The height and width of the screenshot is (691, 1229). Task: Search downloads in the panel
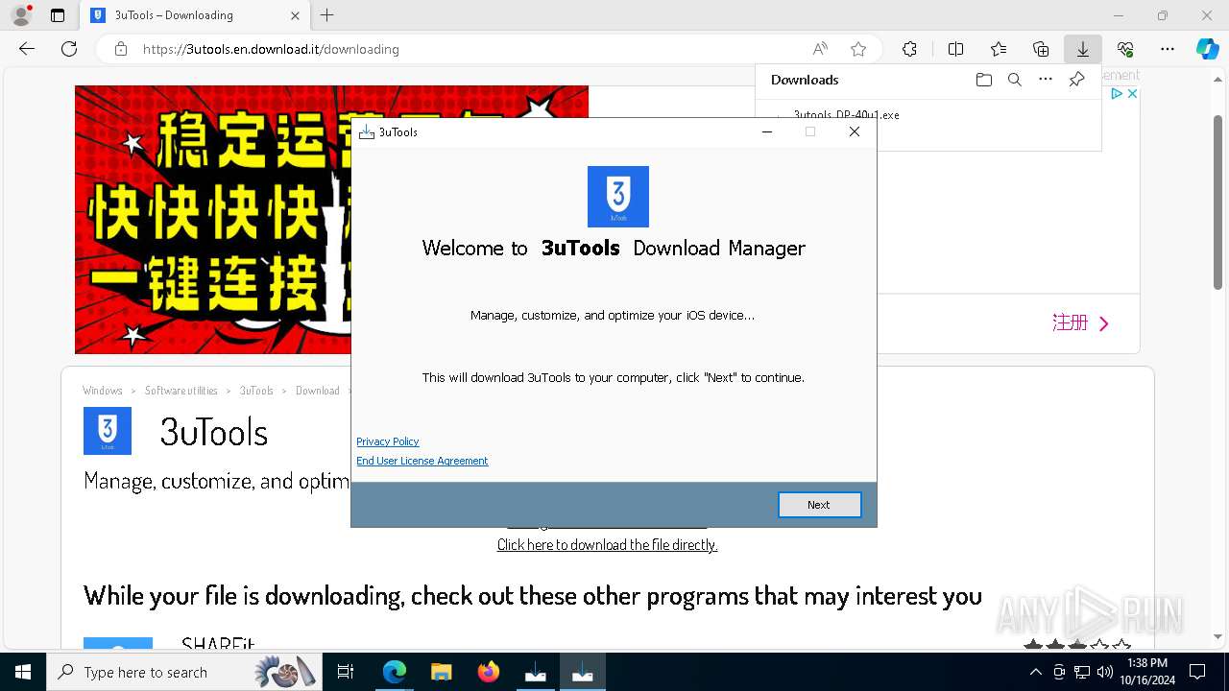coord(1014,80)
